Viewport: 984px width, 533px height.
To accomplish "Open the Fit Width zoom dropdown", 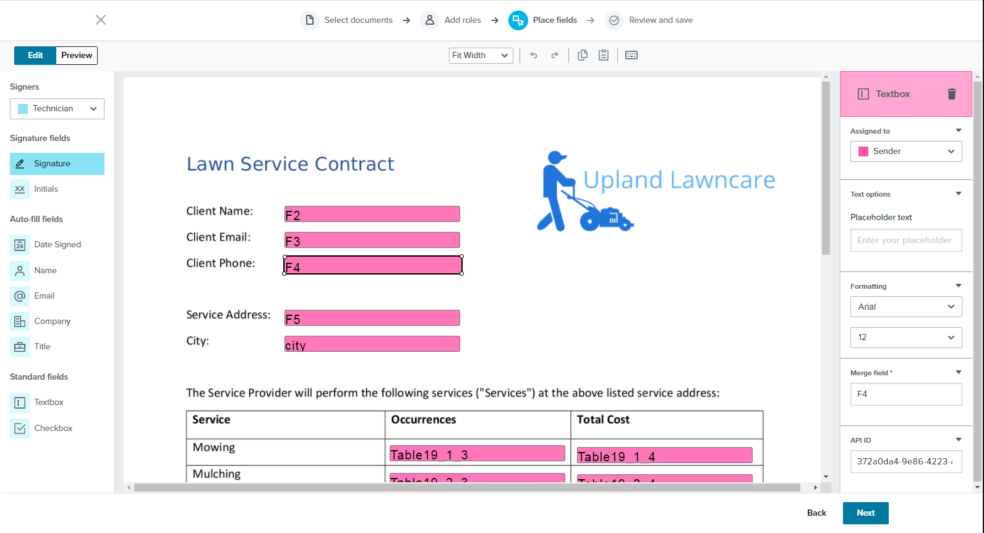I will tap(481, 56).
